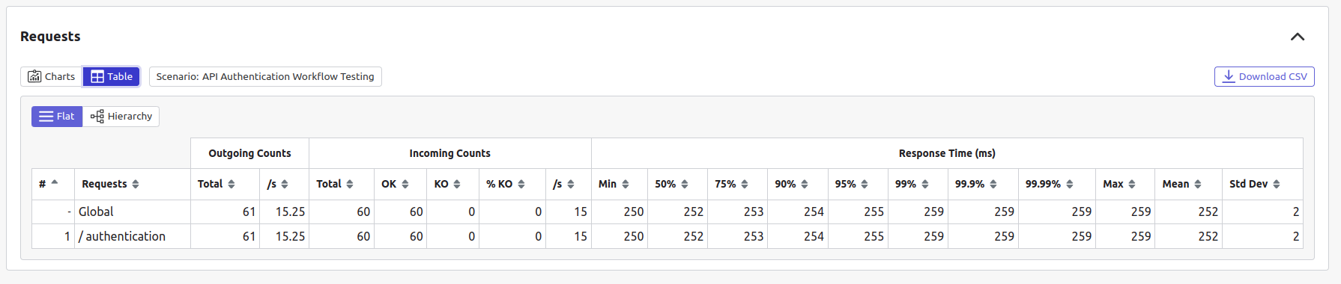This screenshot has width=1341, height=284.
Task: Select the Flat layout button
Action: coord(57,116)
